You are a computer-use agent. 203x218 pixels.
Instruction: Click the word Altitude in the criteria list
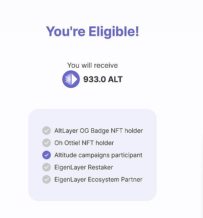pos(66,155)
